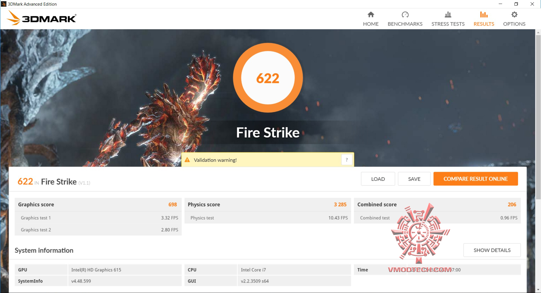This screenshot has height=293, width=541.
Task: Click the 3DMark app icon in title bar
Action: point(4,4)
